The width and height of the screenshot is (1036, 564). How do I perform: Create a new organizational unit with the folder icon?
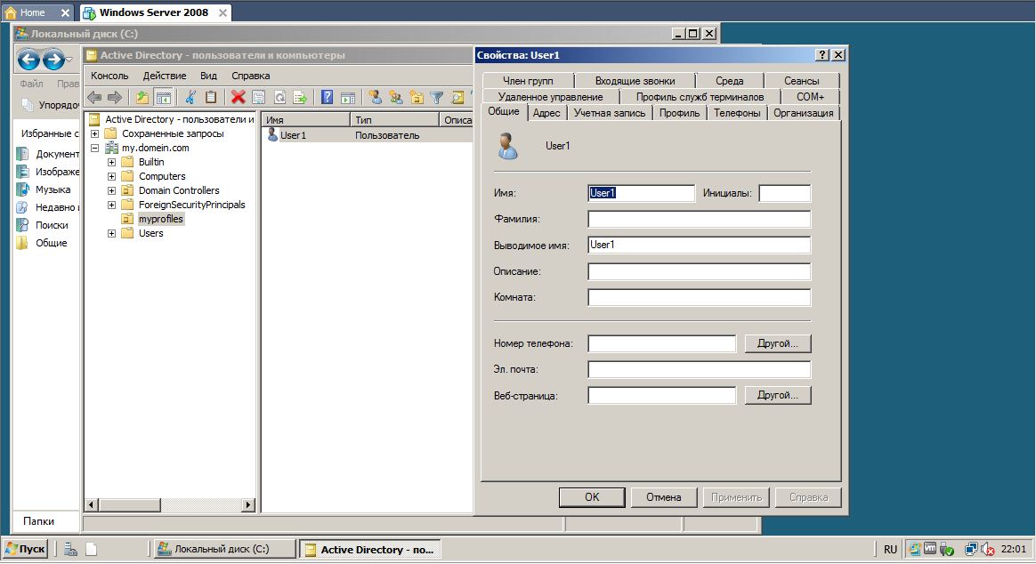point(417,98)
